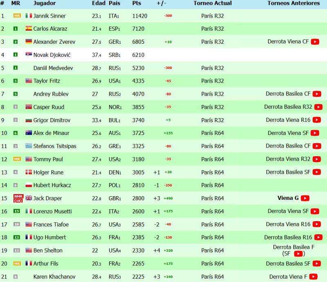Click the Polish flag beside Hubert Hurkacz
The height and width of the screenshot is (282, 327).
pyautogui.click(x=29, y=185)
